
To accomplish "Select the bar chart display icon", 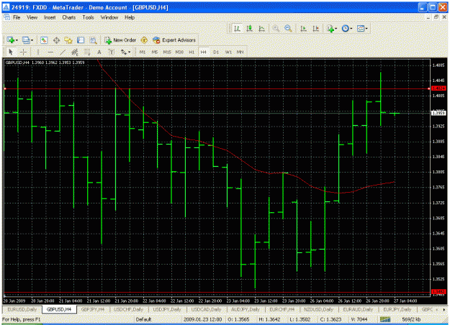I will click(x=237, y=28).
